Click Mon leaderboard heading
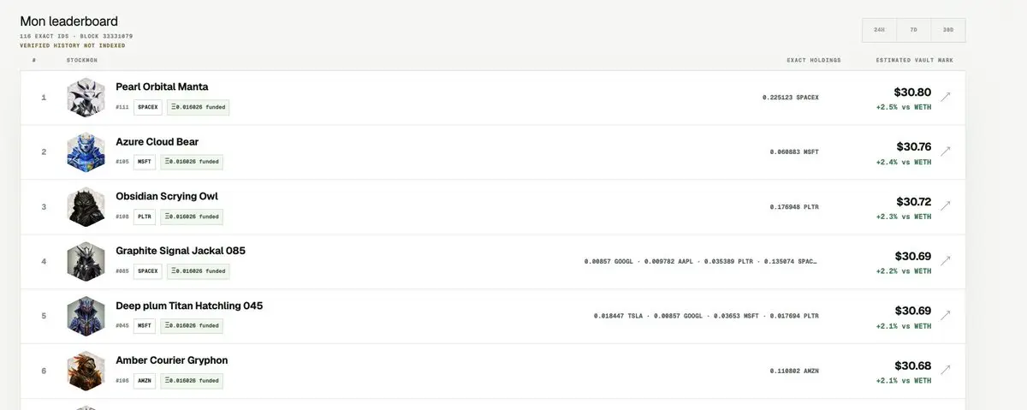Viewport: 1027px width, 410px height. pos(69,21)
